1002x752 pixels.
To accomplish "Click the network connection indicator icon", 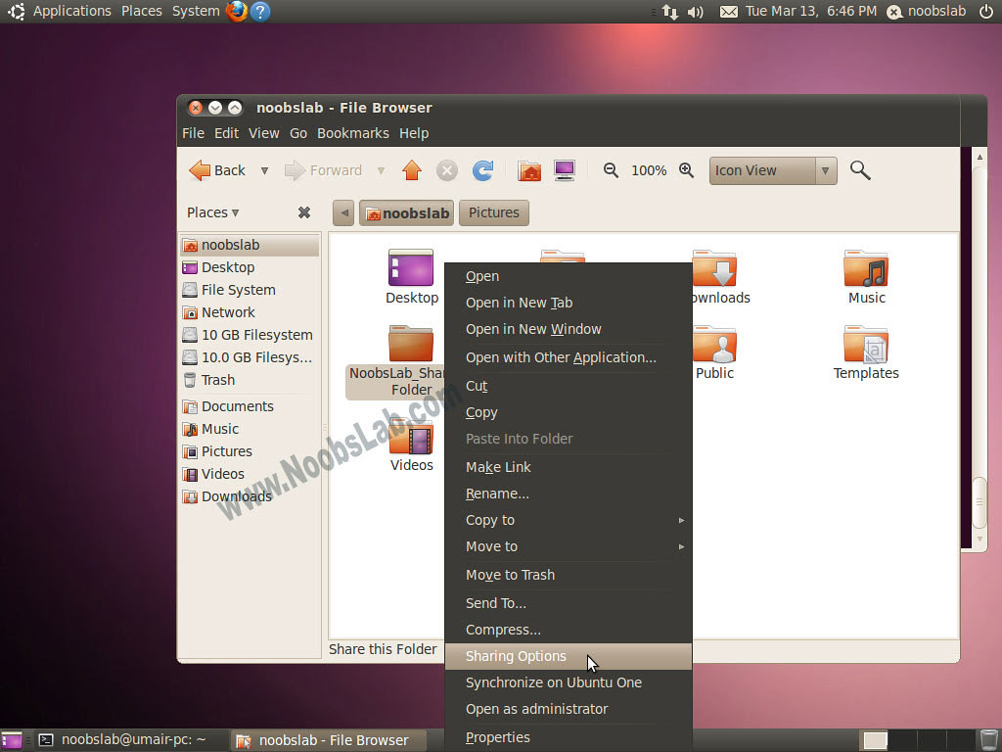I will (669, 12).
